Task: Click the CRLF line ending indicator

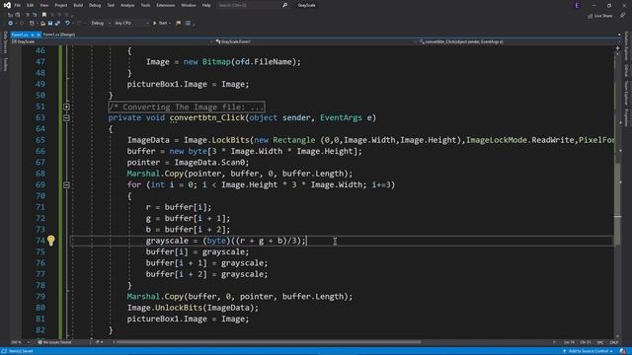Action: (x=614, y=342)
